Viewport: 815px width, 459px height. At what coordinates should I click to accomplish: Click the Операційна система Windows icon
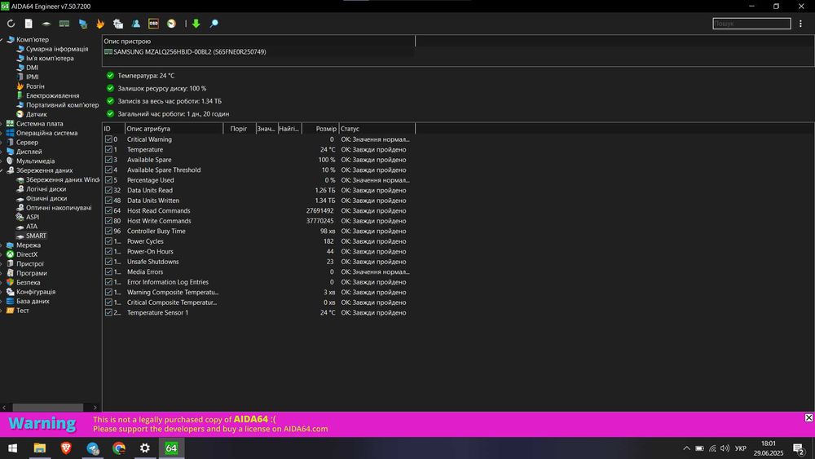click(10, 133)
